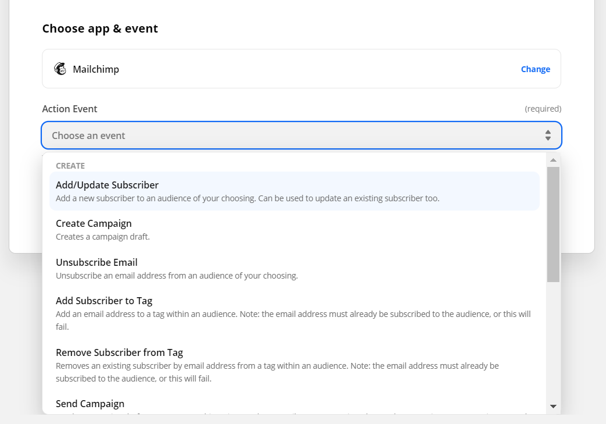Click the 'Creates a campaign draft.' description

tap(102, 237)
